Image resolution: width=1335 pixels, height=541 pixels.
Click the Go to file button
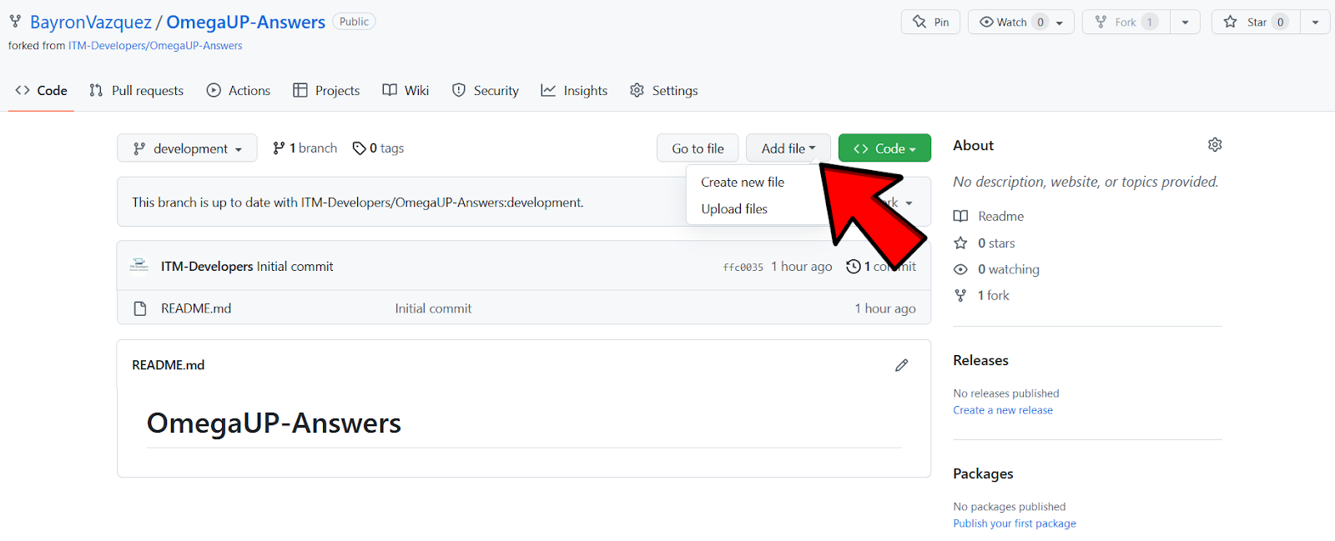point(698,148)
